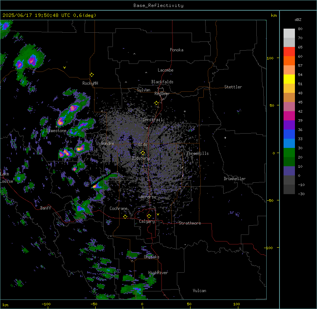Select the Limestone label
This screenshot has height=309, width=317.
[56, 131]
